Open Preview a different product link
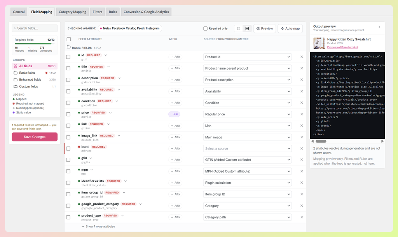The height and width of the screenshot is (237, 398). 342,47
